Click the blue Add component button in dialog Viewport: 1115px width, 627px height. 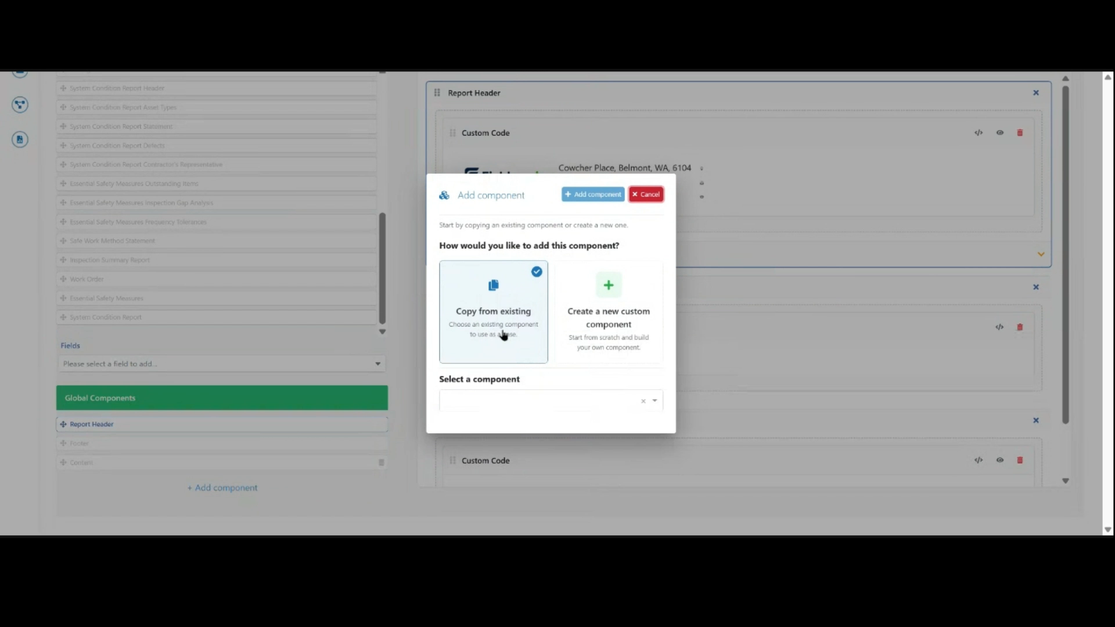(x=593, y=194)
